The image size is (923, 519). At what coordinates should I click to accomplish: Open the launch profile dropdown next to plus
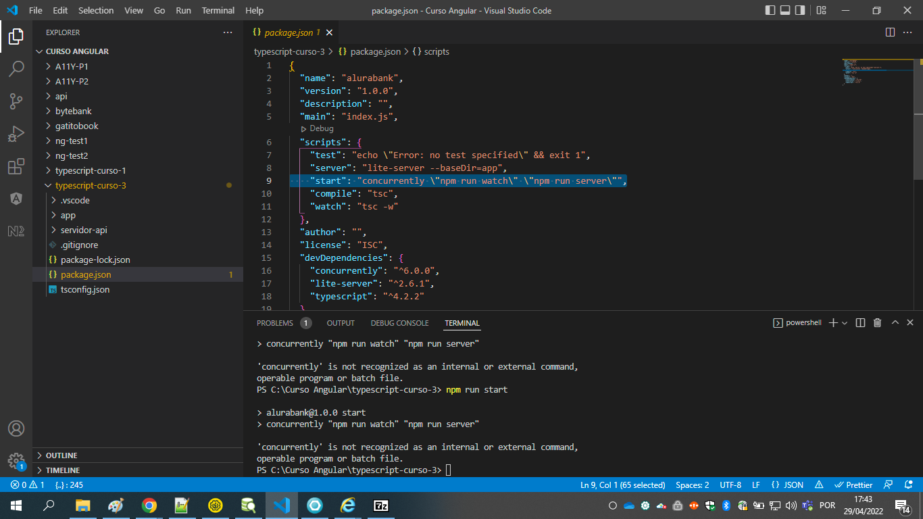845,323
